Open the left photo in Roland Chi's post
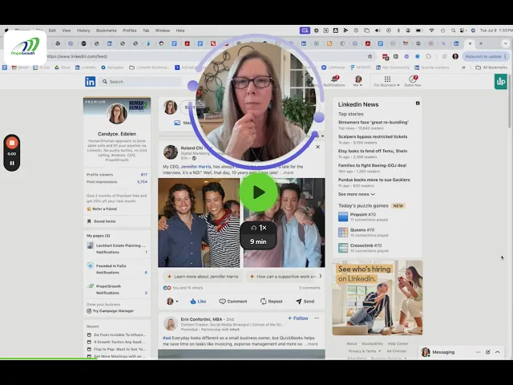 [199, 223]
